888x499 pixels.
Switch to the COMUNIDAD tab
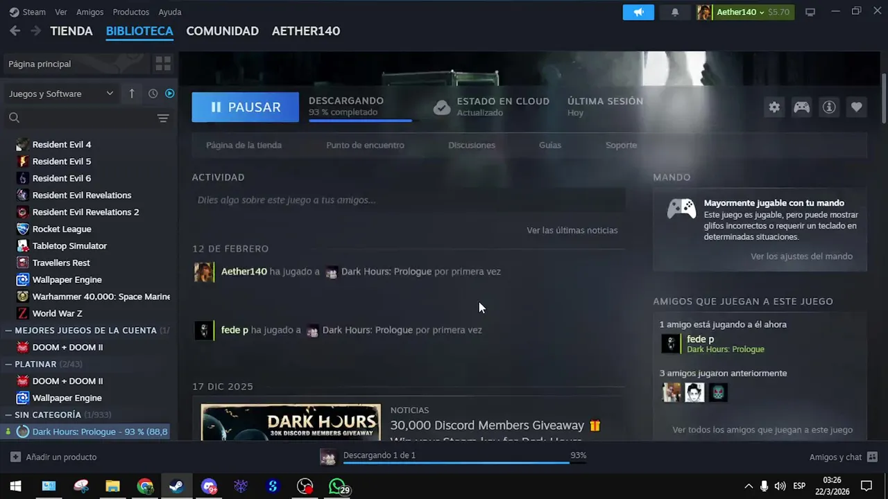click(222, 31)
